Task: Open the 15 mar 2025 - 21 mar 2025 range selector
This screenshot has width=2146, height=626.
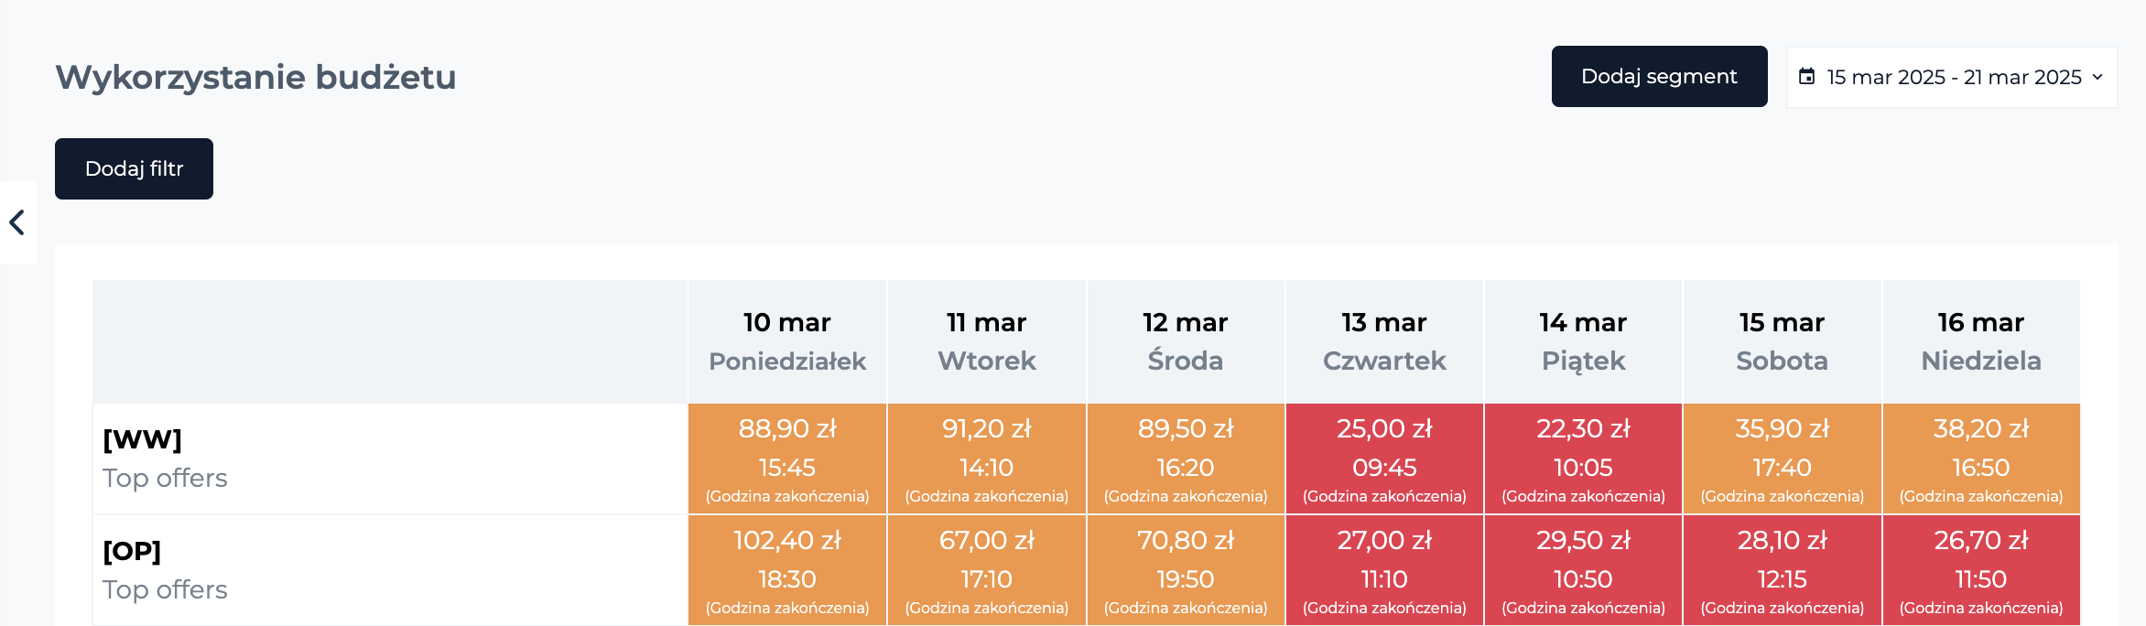Action: click(1952, 77)
